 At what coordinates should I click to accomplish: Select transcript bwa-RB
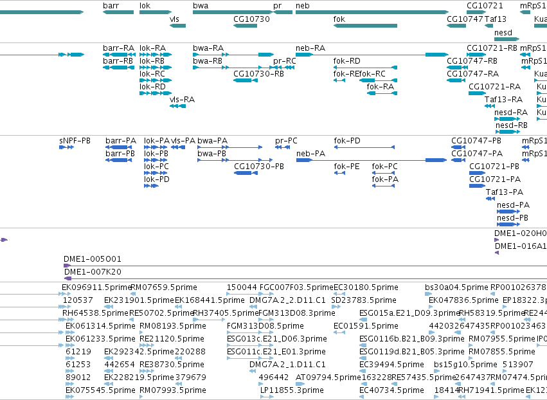tap(233, 68)
